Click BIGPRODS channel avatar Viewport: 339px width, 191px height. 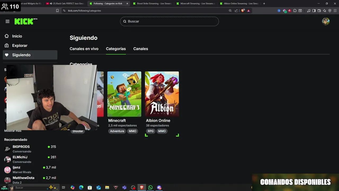pyautogui.click(x=7, y=149)
